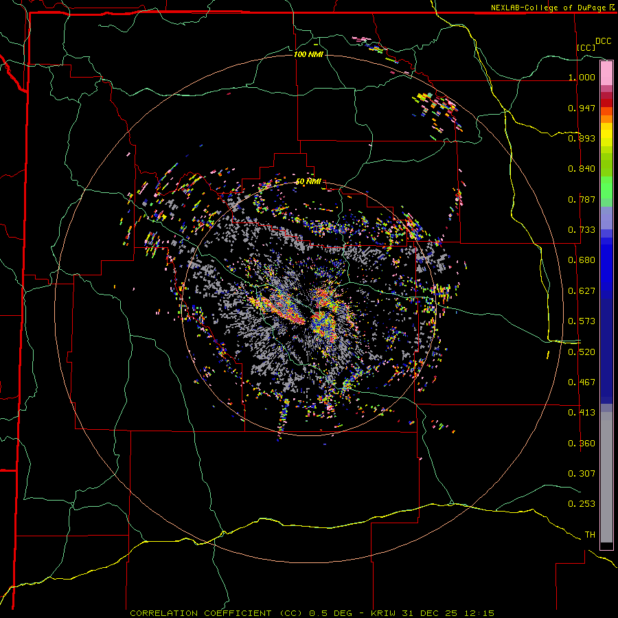Image resolution: width=618 pixels, height=618 pixels.
Task: Click the TH threshold label on legend
Action: coord(590,535)
